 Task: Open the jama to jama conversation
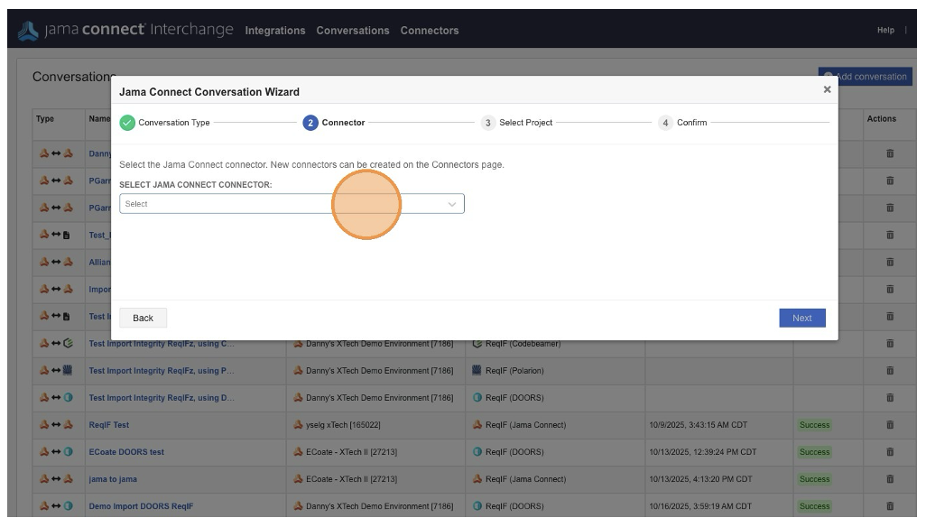pos(113,479)
